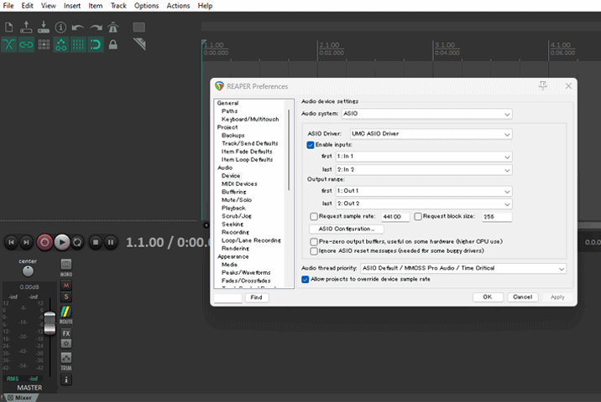The height and width of the screenshot is (402, 601).
Task: Solo the master track
Action: click(66, 296)
